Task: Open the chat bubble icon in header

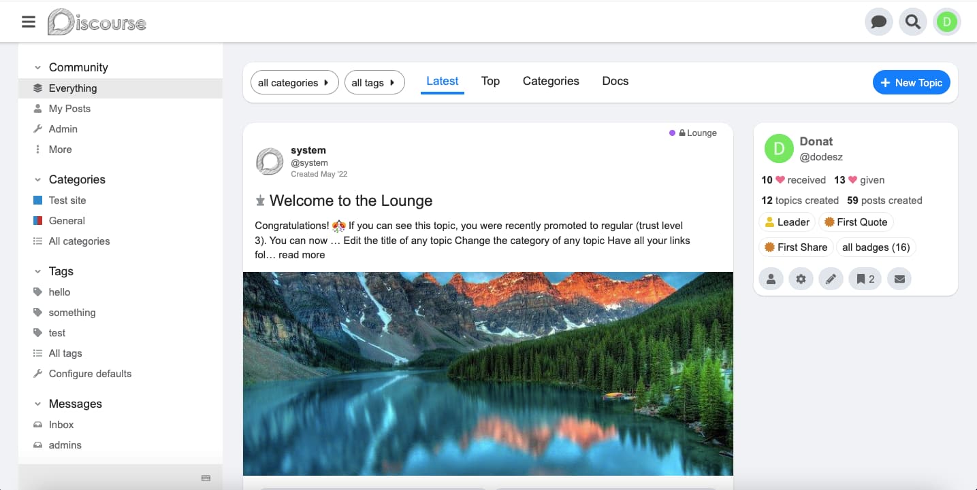Action: pyautogui.click(x=878, y=22)
